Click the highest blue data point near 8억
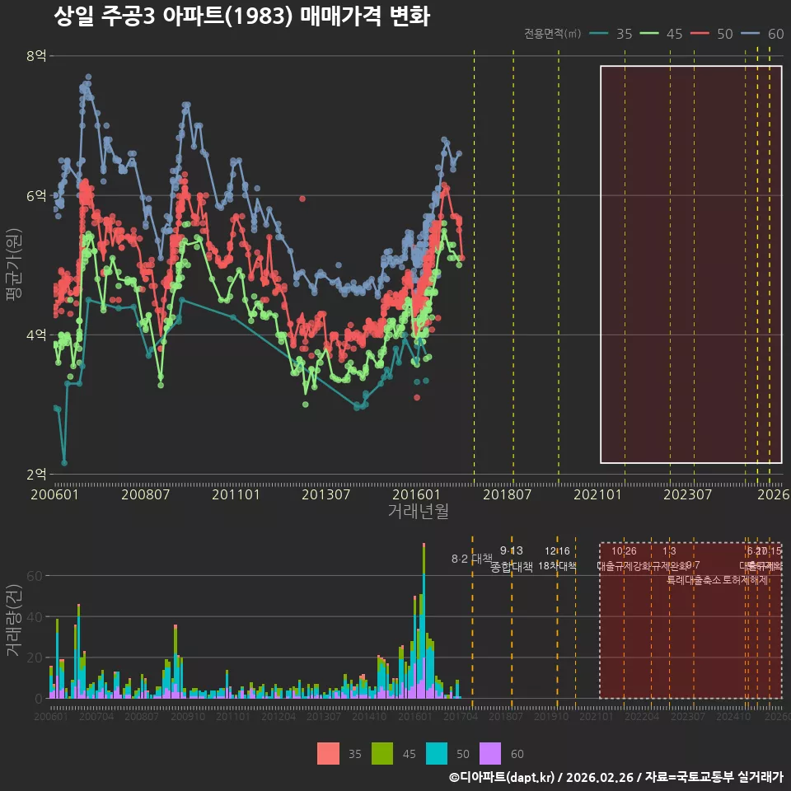791x791 pixels. tap(88, 77)
